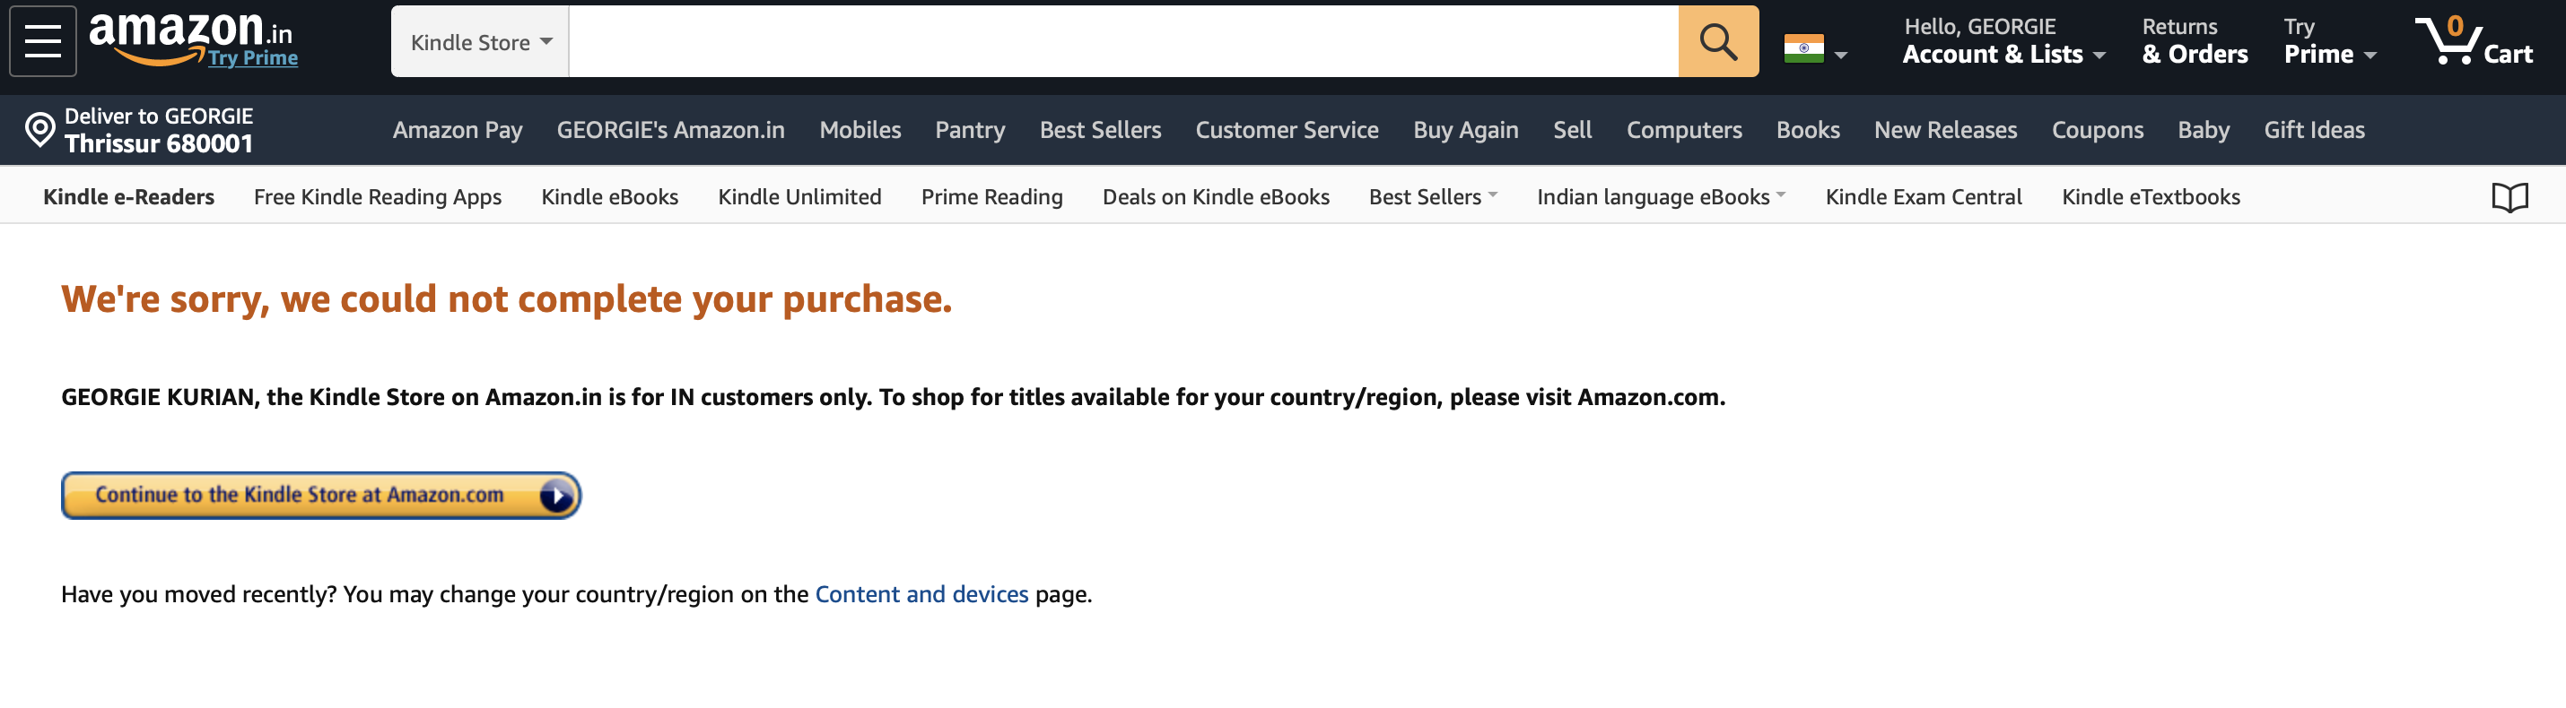Open the Content and devices page link
The image size is (2566, 708).
(921, 593)
